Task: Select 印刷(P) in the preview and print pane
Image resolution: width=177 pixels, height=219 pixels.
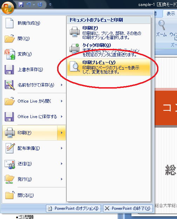Action: [109, 33]
